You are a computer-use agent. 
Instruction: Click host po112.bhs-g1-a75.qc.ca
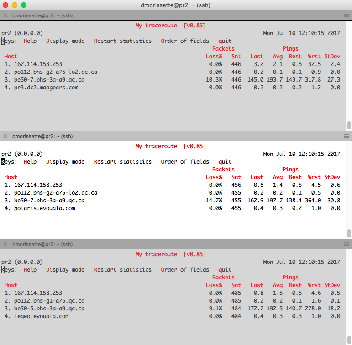click(49, 301)
